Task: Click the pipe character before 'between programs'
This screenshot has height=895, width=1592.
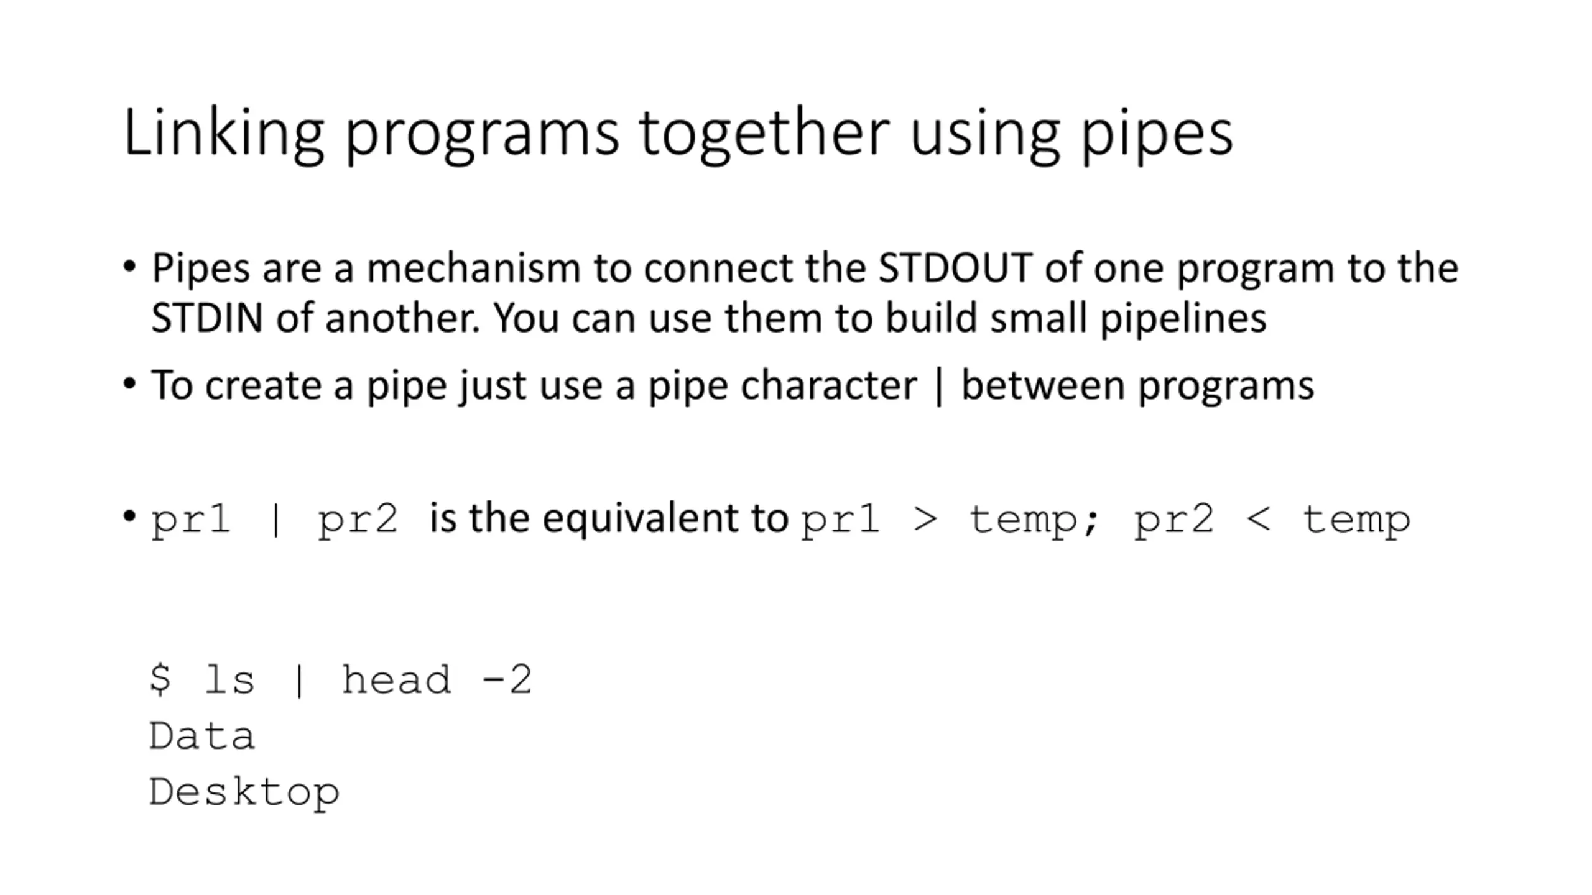Action: [939, 387]
